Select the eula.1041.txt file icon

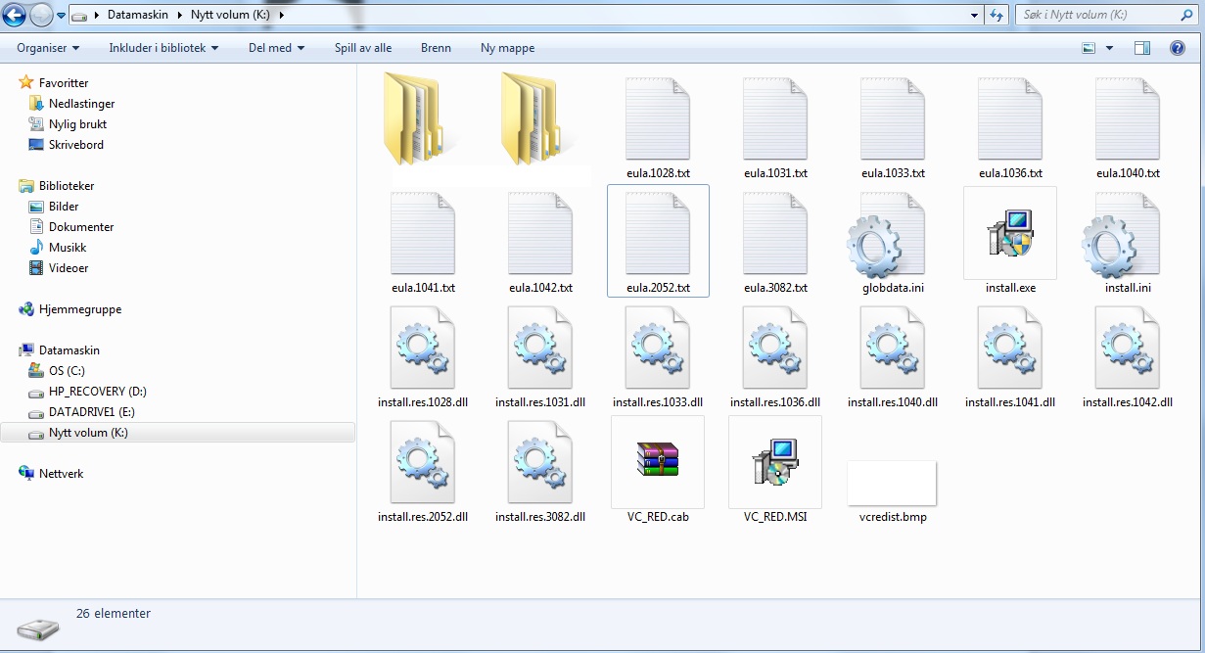[x=423, y=233]
